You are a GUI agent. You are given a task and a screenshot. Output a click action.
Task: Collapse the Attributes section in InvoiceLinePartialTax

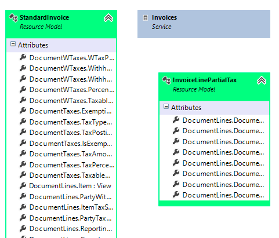[x=166, y=107]
